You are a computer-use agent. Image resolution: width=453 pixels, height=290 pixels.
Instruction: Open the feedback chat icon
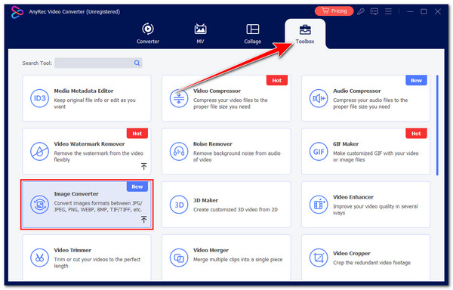(374, 11)
